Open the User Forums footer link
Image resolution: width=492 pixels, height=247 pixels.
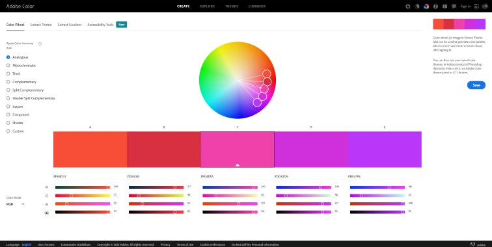tap(46, 244)
